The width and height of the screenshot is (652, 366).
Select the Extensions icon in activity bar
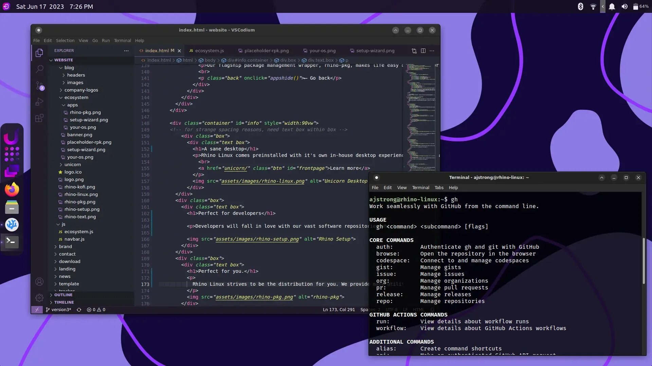coord(39,118)
